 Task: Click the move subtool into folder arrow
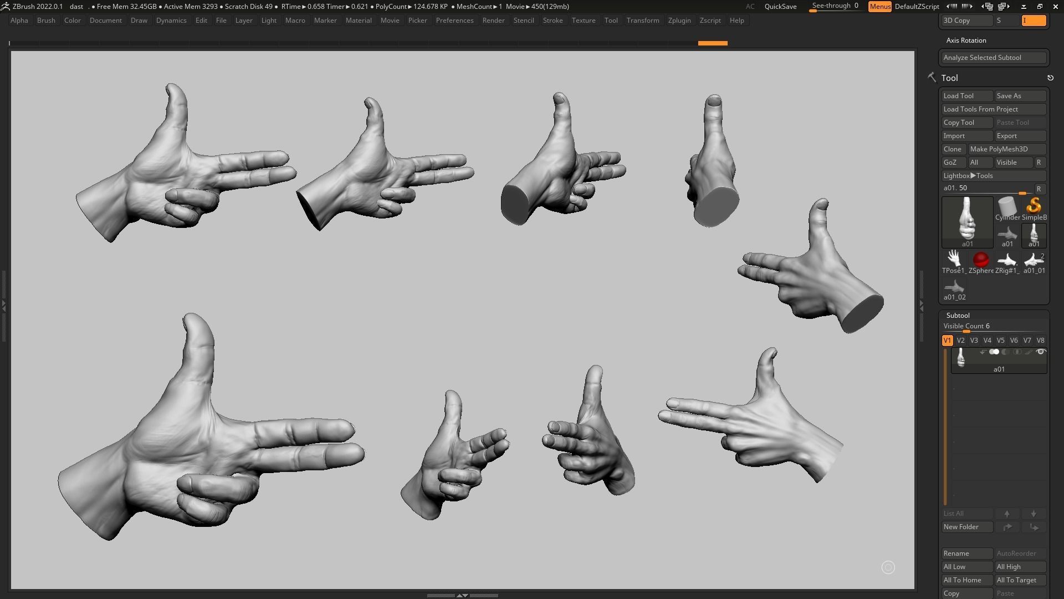1007,527
